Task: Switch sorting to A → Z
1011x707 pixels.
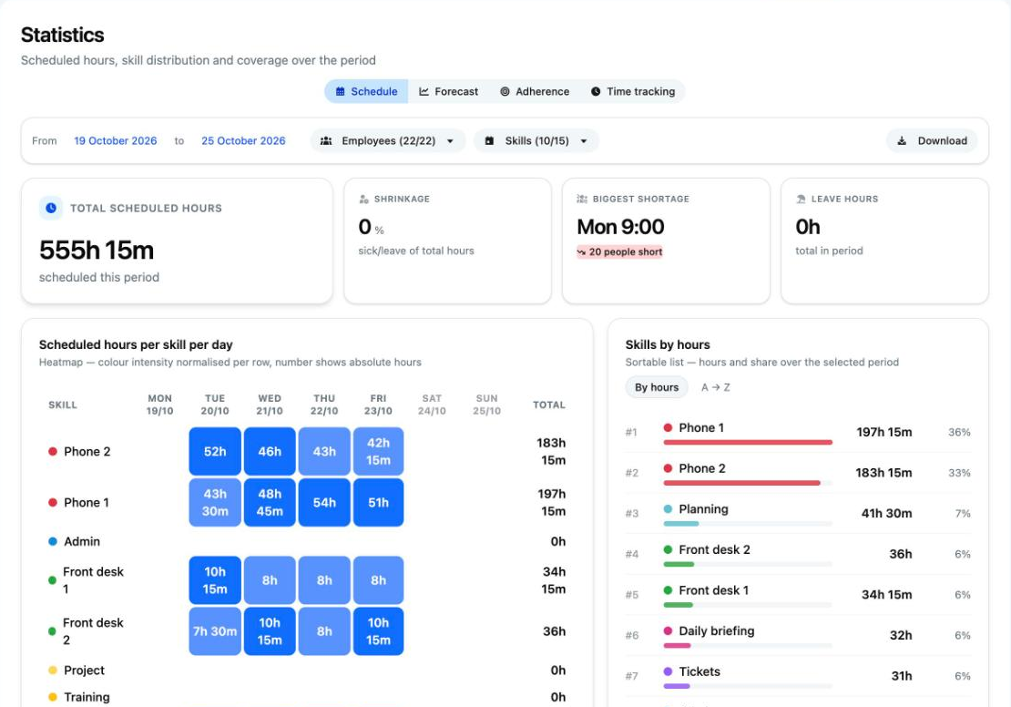Action: tap(716, 387)
